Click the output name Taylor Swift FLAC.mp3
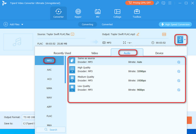Image resolution: width=196 pixels, height=134 pixels. (123, 34)
